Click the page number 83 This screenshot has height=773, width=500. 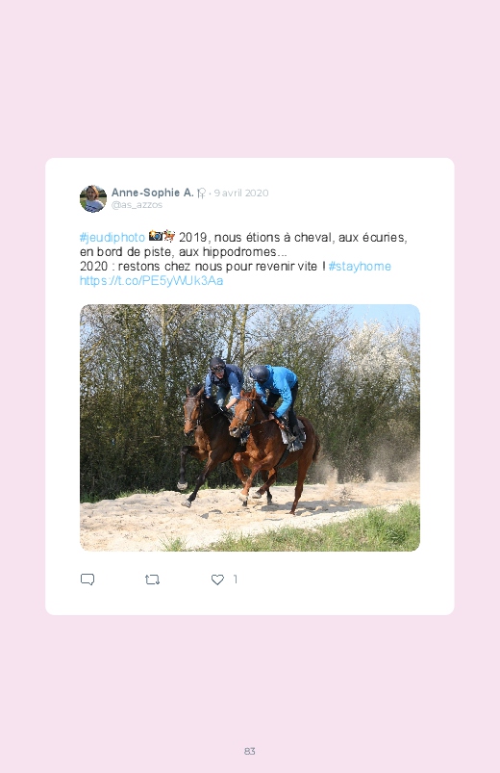coord(250,751)
